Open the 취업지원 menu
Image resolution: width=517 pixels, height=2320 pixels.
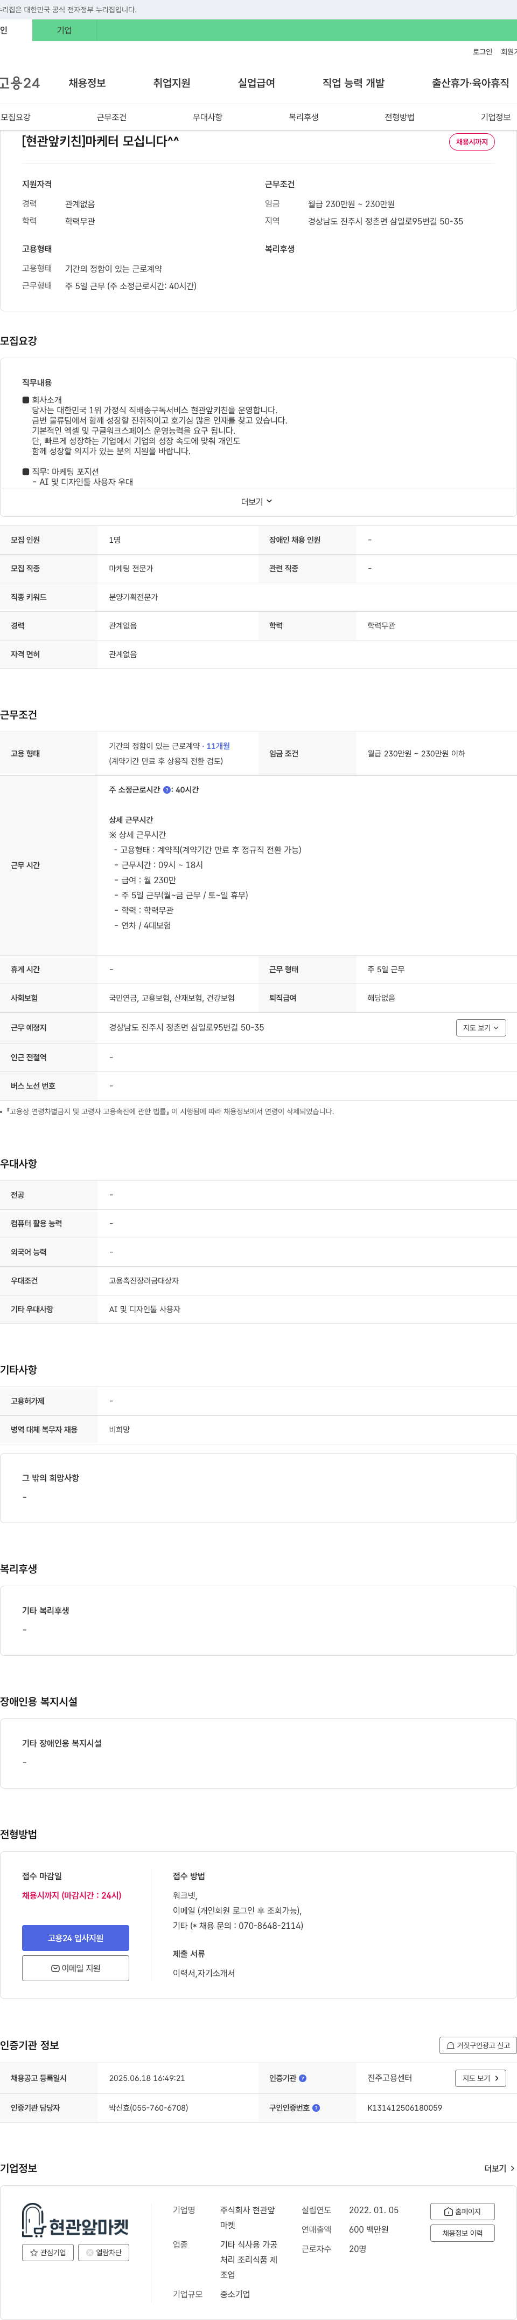172,83
